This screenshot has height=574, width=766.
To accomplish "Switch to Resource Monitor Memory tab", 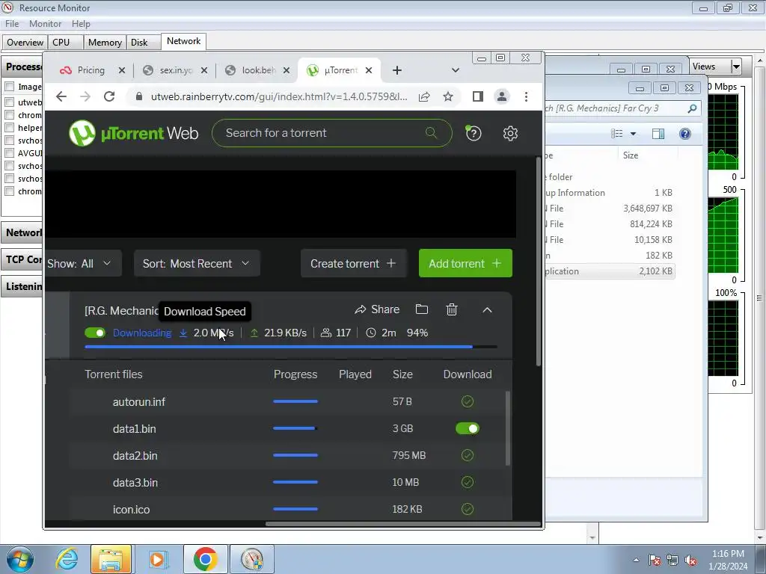I will click(105, 43).
